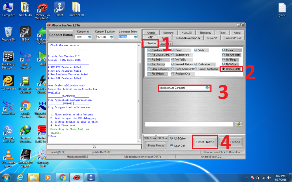Open the Cyclone Box desktop icon

click(x=8, y=81)
